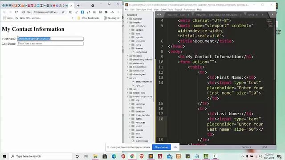
Task: Open Sublime Text Tools menu
Action: [x=170, y=9]
